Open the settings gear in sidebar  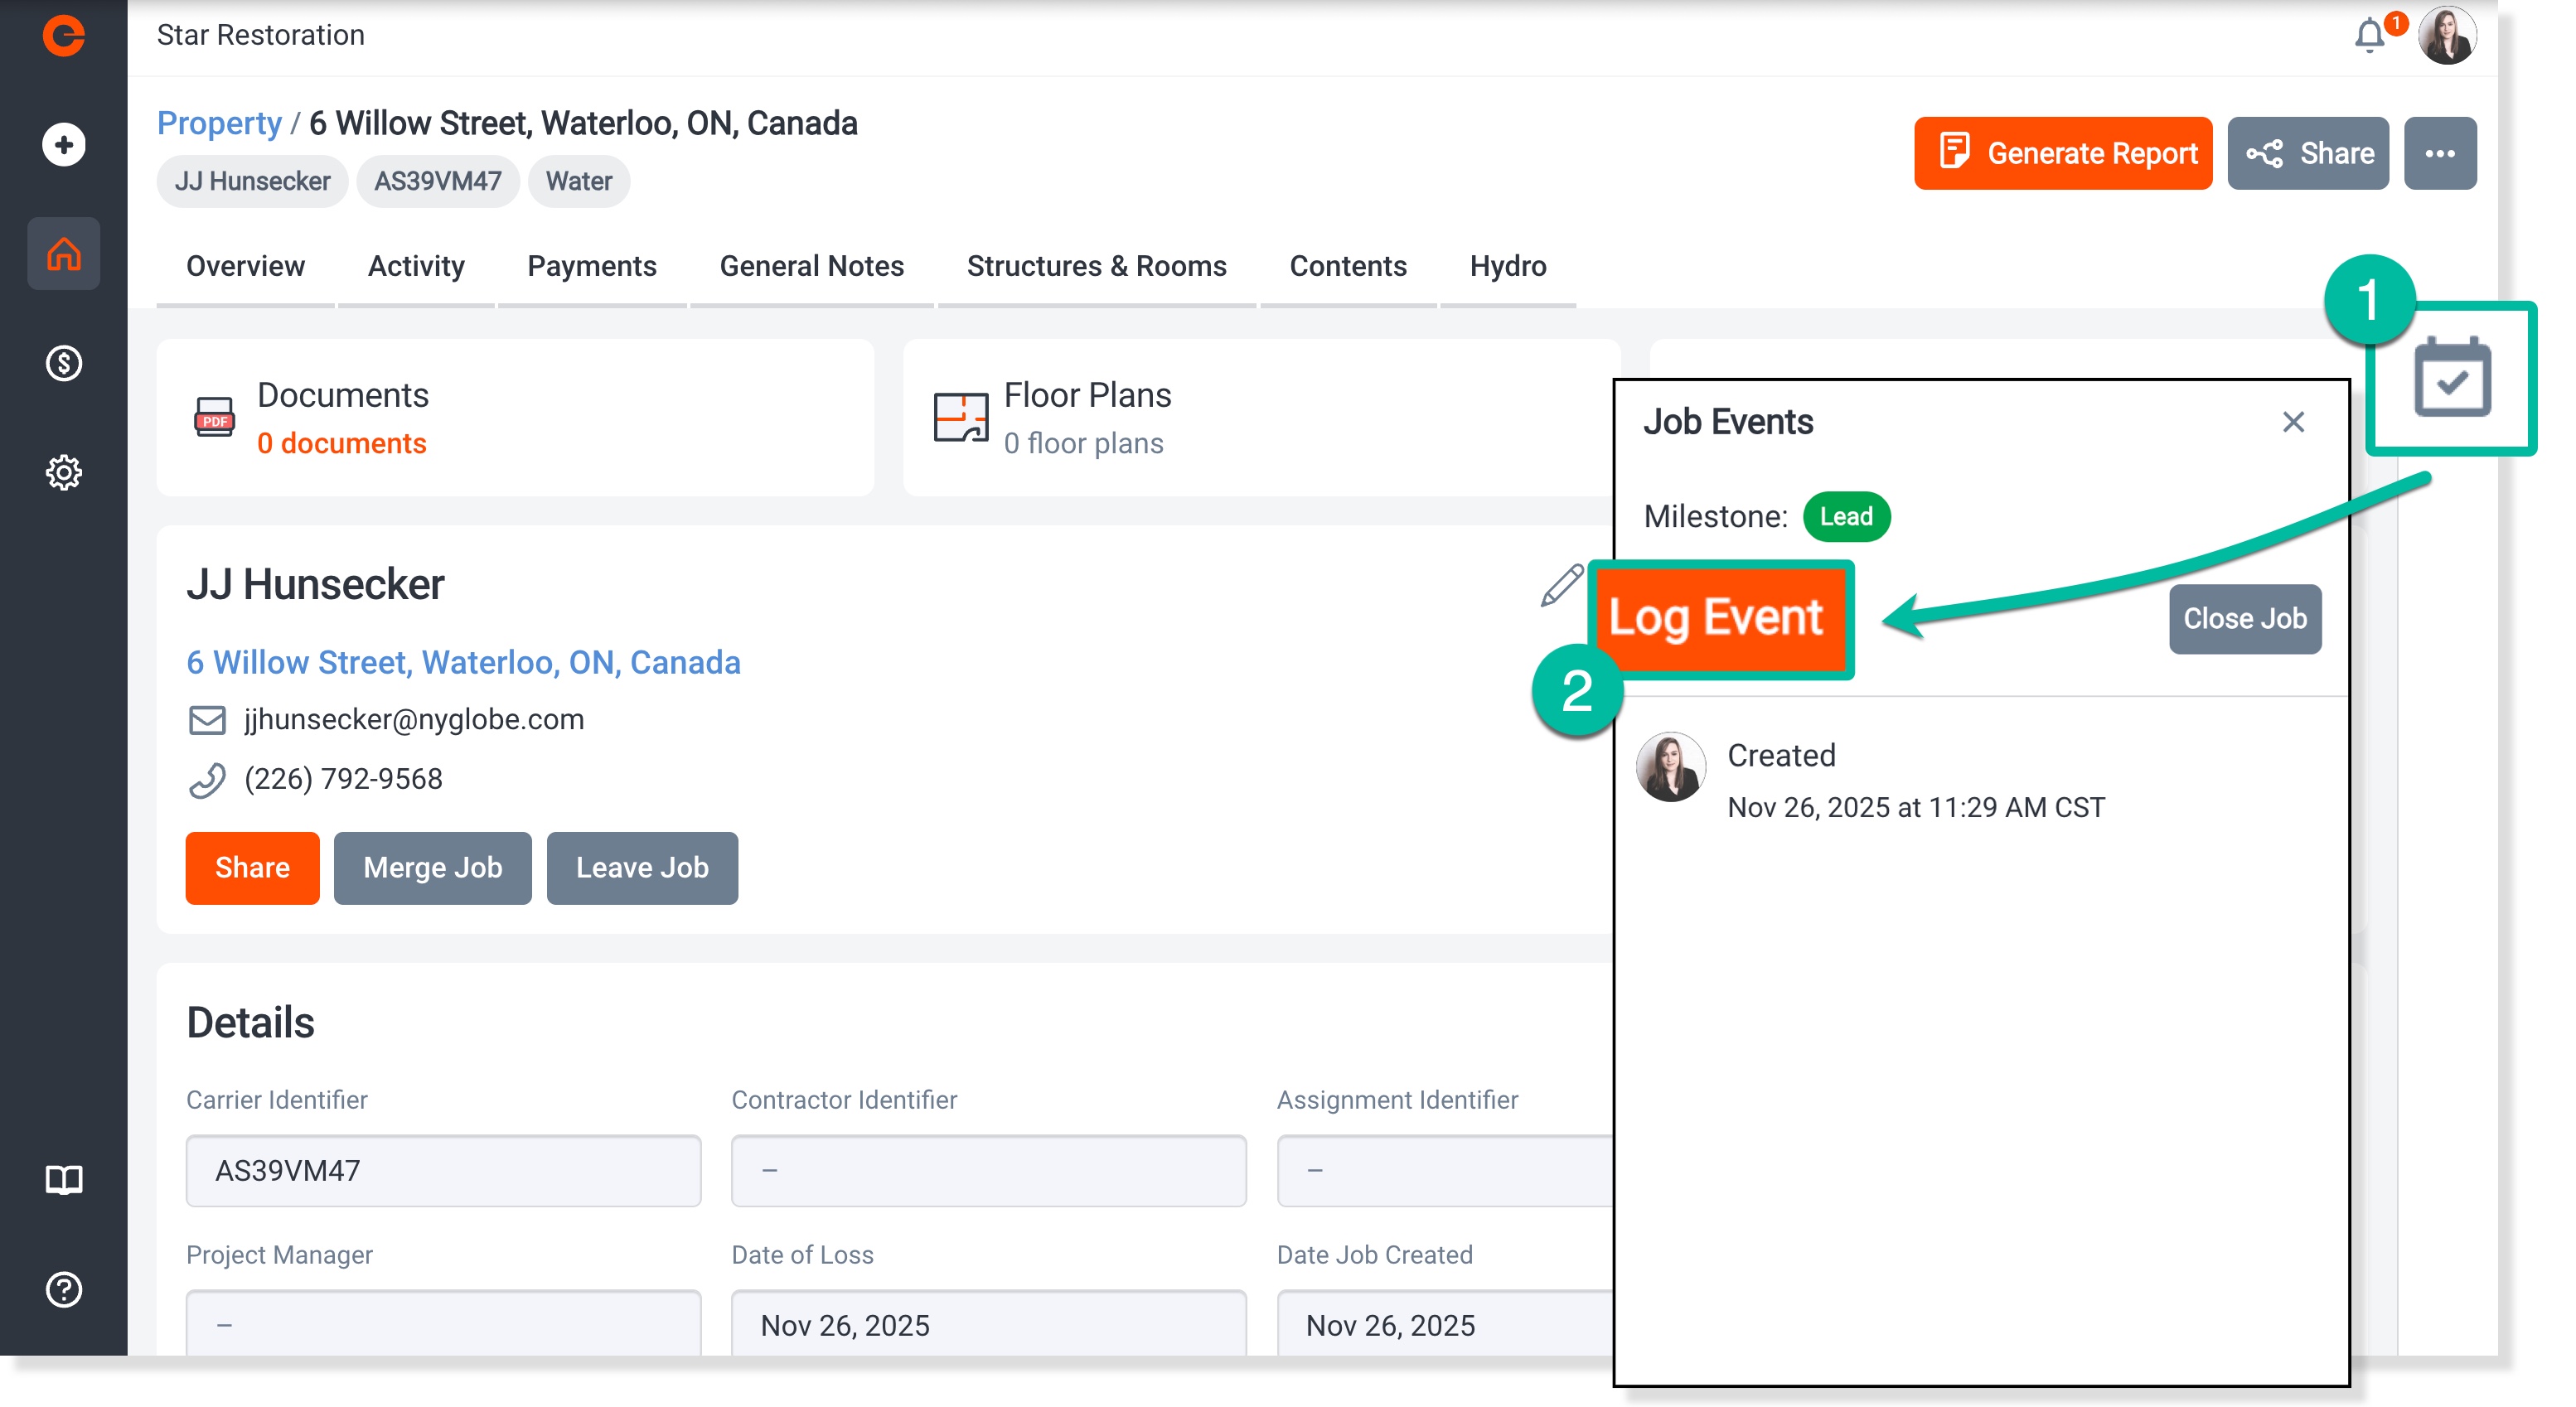pos(64,472)
